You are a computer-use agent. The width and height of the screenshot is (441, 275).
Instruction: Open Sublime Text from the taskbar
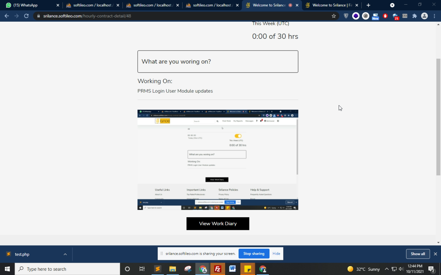click(158, 269)
